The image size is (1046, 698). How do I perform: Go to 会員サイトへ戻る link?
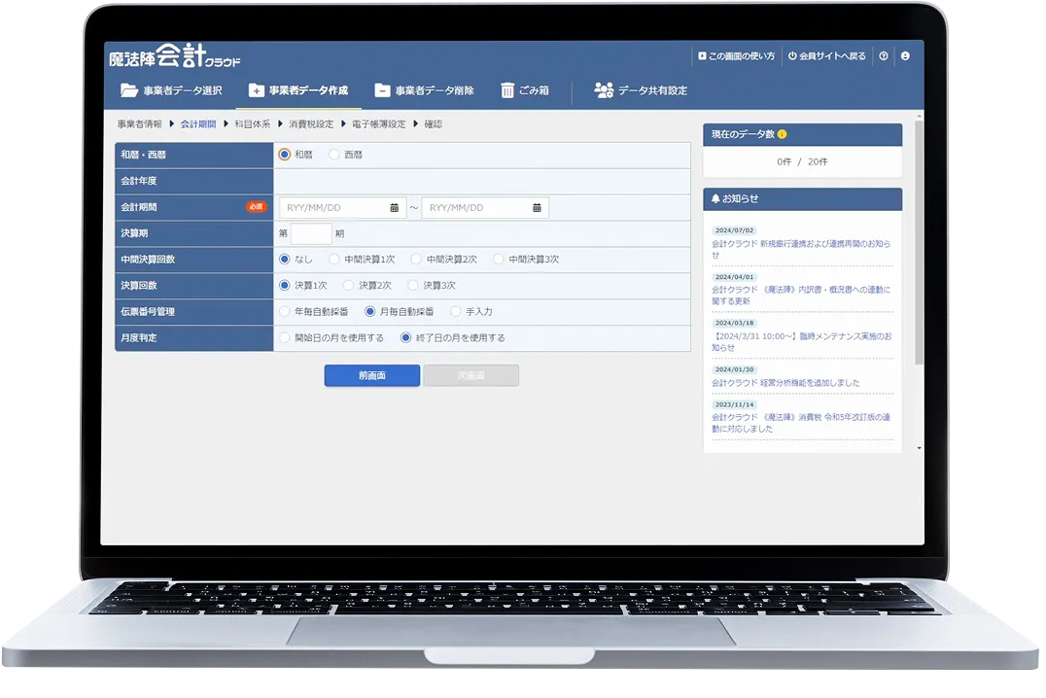click(826, 56)
